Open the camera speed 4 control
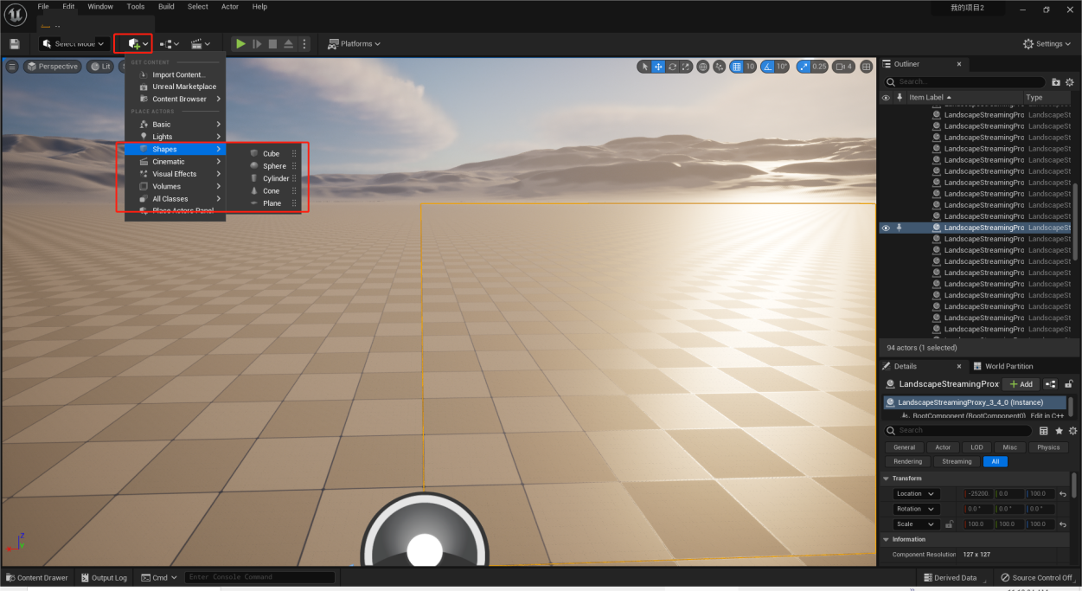 coord(844,67)
